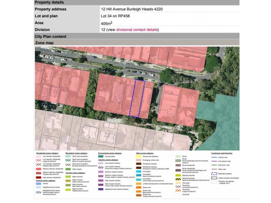Image resolution: width=271 pixels, height=203 pixels.
Task: Click the Selected property dashed box symbol
Action: (214, 174)
